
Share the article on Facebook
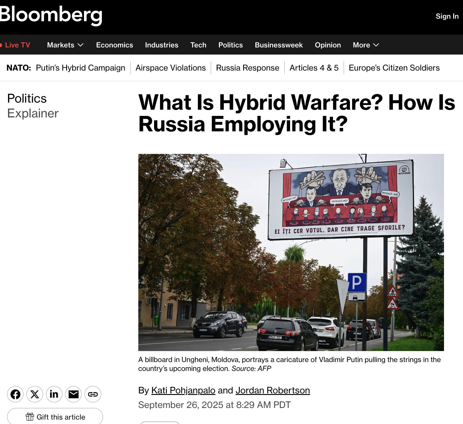pos(15,394)
